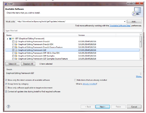
Task: Open the Work with dropdown arrow
Action: [125, 21]
